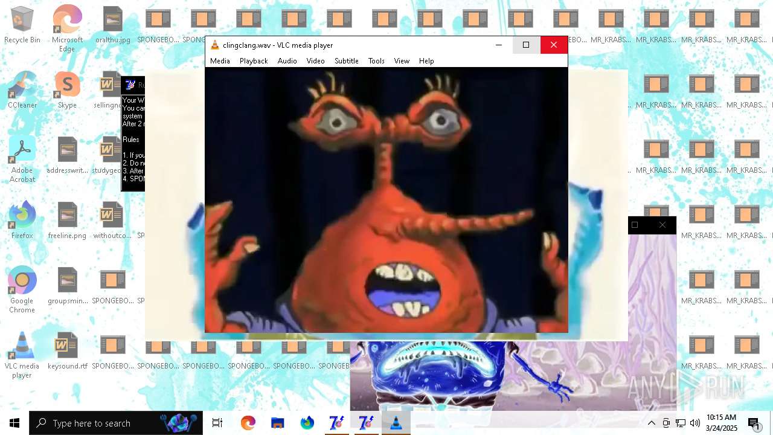Open the CCleaner desktop shortcut
Screen dimensions: 773x435
[x=22, y=91]
